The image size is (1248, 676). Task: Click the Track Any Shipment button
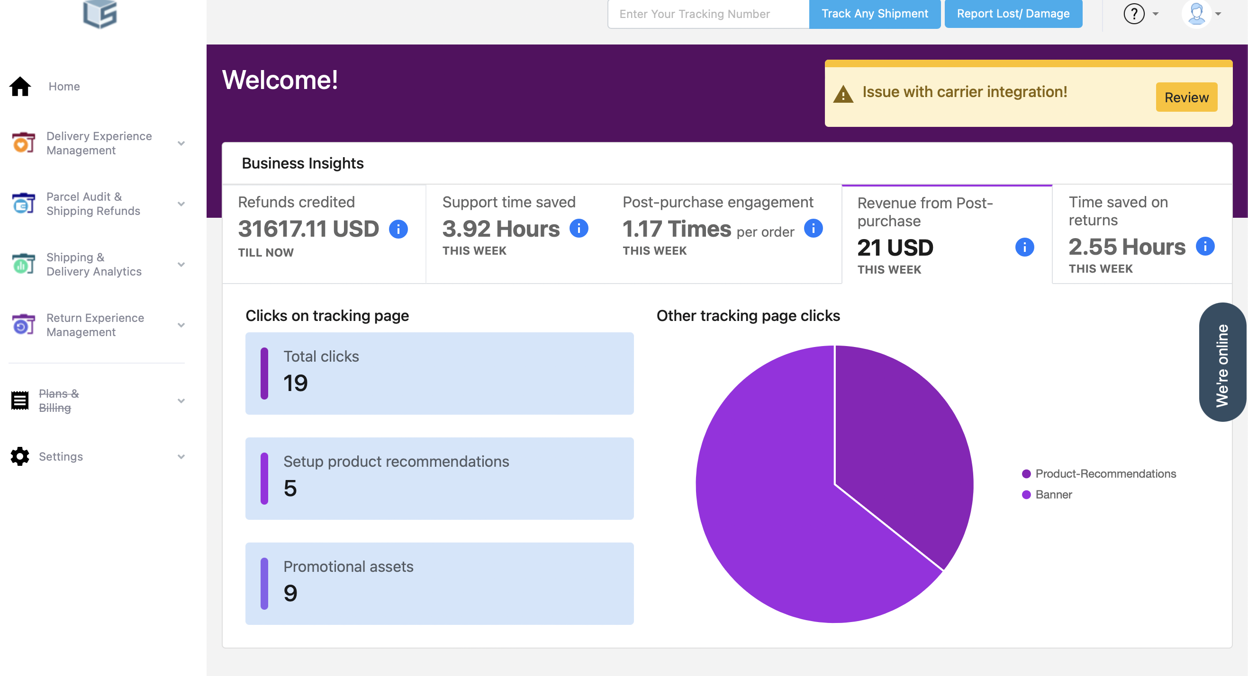[875, 14]
